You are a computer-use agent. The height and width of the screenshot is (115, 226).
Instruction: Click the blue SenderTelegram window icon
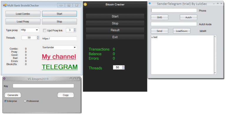[149, 3]
